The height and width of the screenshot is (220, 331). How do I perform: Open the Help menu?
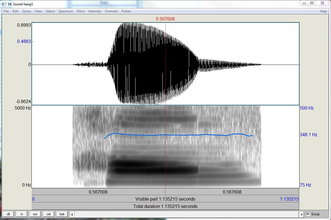(323, 11)
